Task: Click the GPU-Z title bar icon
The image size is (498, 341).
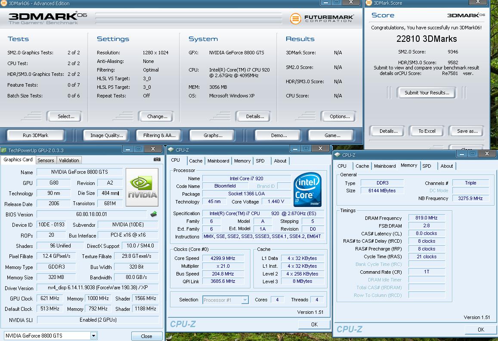Action: (4, 150)
